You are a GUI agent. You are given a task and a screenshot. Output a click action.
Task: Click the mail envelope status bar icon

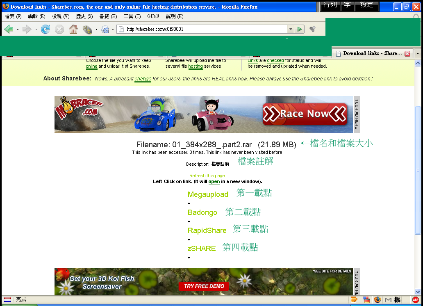coord(388,300)
